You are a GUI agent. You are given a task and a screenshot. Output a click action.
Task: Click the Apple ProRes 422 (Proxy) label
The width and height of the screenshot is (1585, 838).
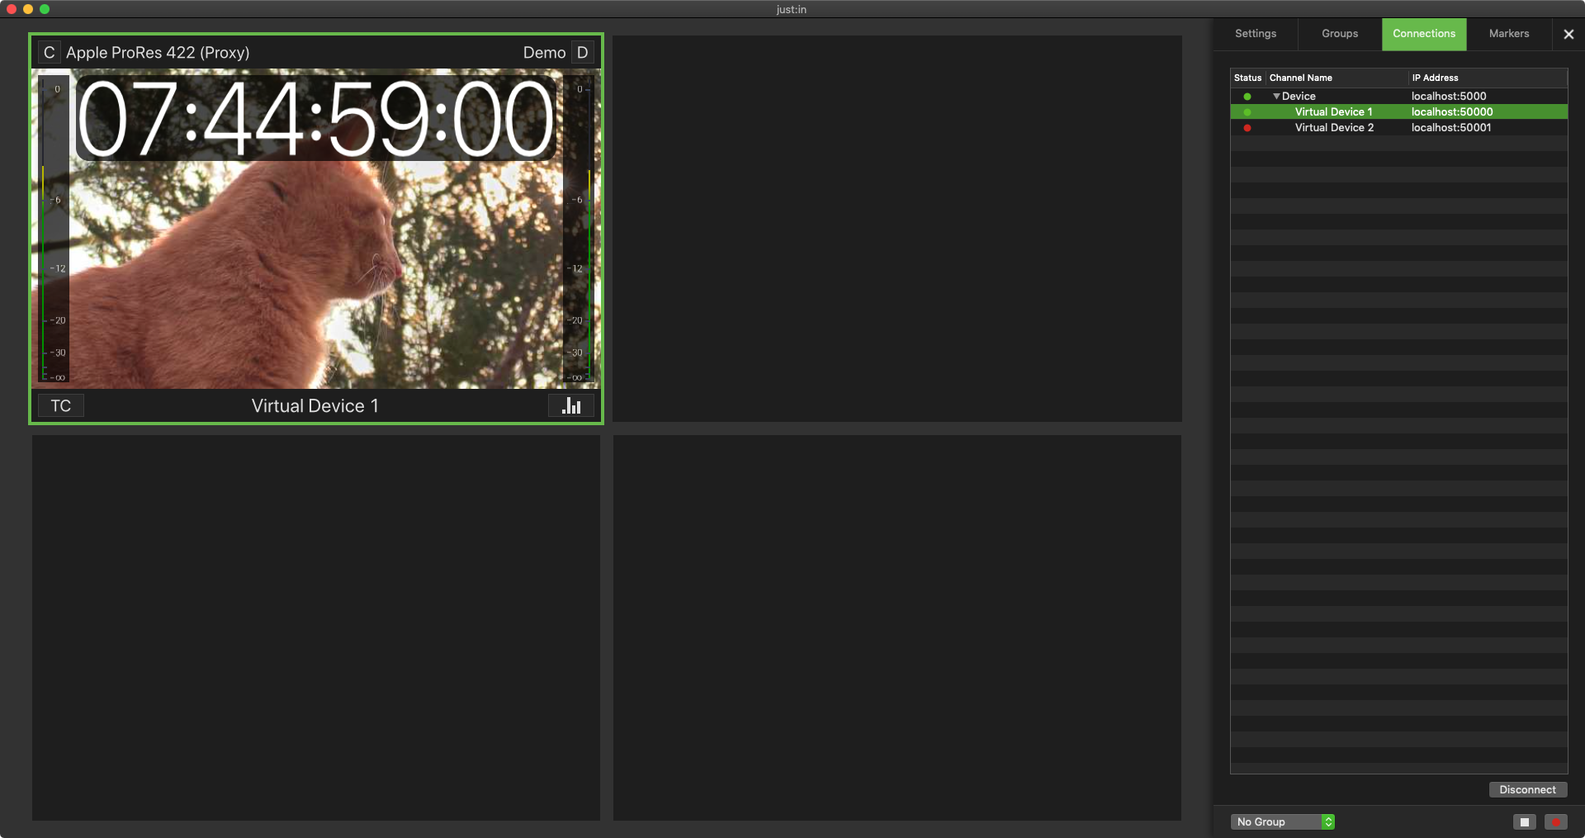[158, 53]
